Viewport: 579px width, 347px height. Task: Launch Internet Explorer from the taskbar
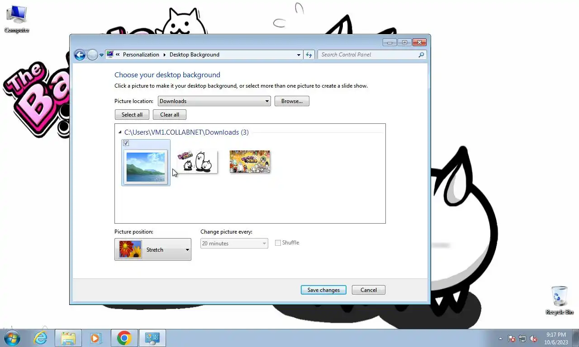point(40,338)
